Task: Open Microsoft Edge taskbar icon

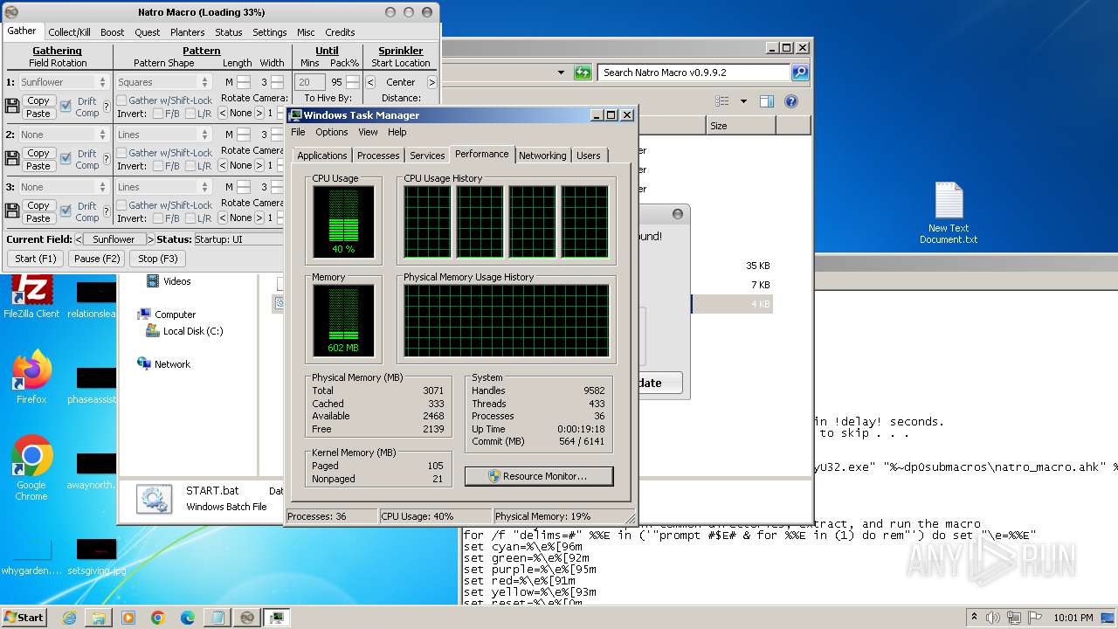Action: pos(188,618)
